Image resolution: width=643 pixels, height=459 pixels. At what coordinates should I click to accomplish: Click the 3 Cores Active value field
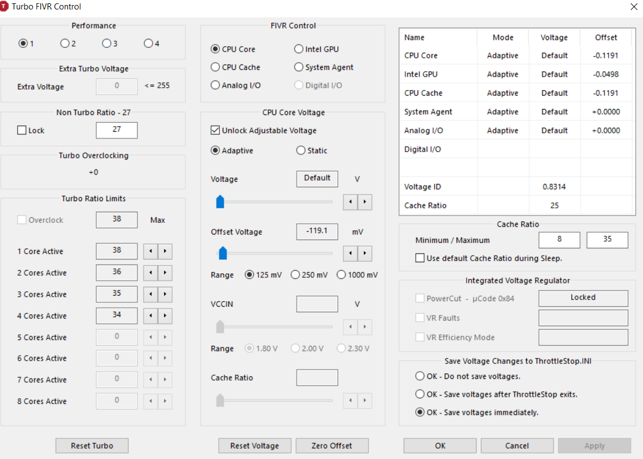point(116,294)
